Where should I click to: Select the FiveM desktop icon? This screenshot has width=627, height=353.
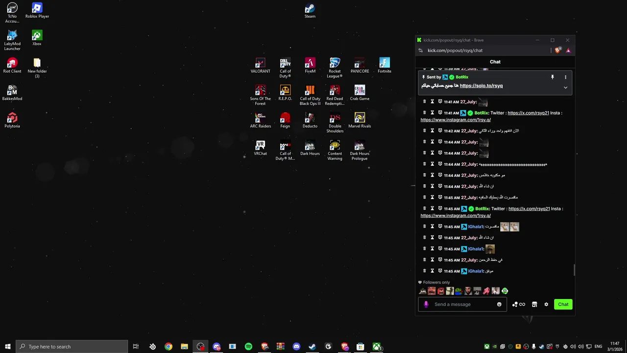[x=310, y=66]
